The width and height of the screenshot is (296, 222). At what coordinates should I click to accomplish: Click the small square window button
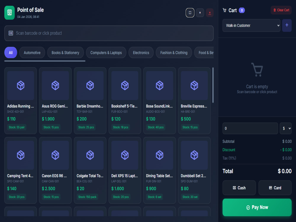[200, 13]
